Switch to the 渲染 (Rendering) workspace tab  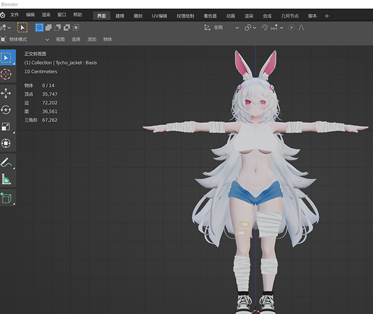point(249,16)
